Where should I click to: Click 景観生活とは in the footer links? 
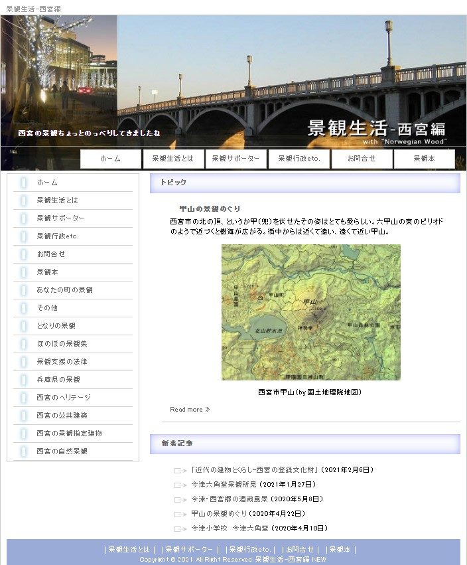click(x=129, y=550)
